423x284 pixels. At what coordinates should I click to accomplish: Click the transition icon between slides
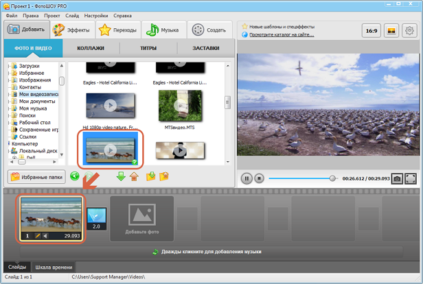coord(96,218)
